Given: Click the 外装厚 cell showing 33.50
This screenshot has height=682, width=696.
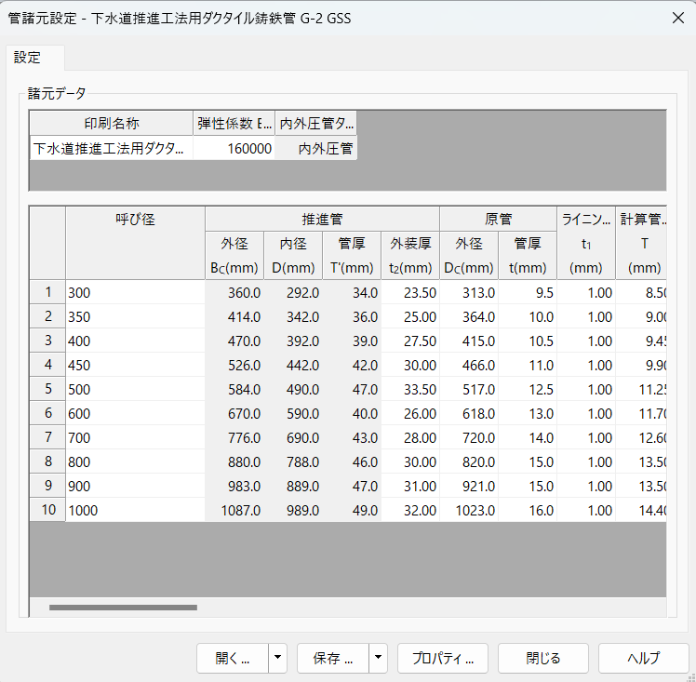Looking at the screenshot, I should (410, 389).
